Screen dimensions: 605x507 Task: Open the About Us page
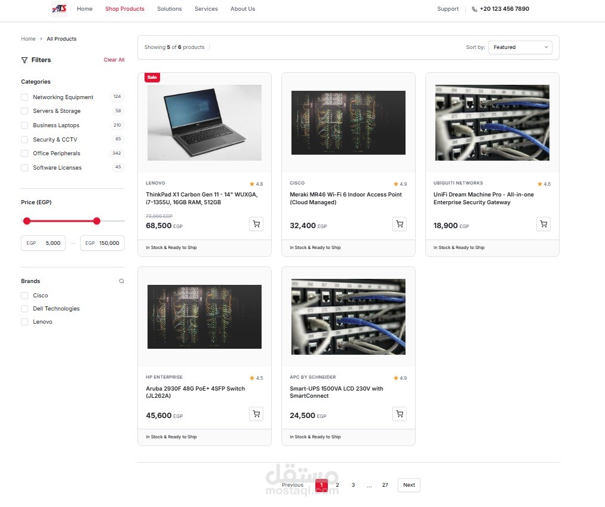[x=242, y=9]
